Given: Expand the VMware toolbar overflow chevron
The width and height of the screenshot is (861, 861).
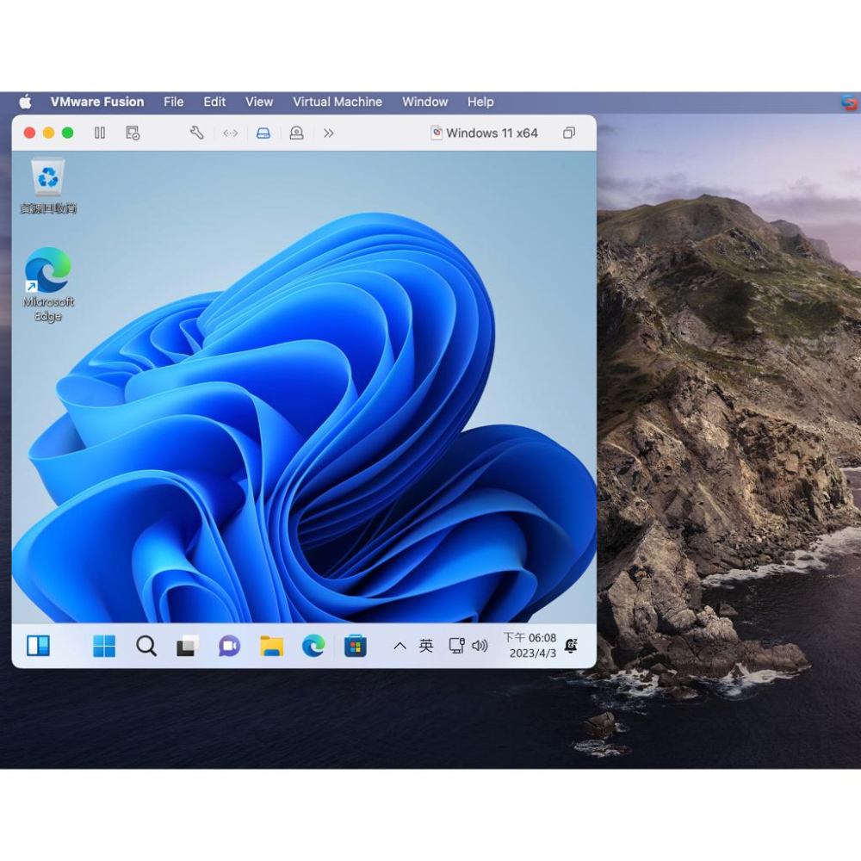Looking at the screenshot, I should pos(328,133).
